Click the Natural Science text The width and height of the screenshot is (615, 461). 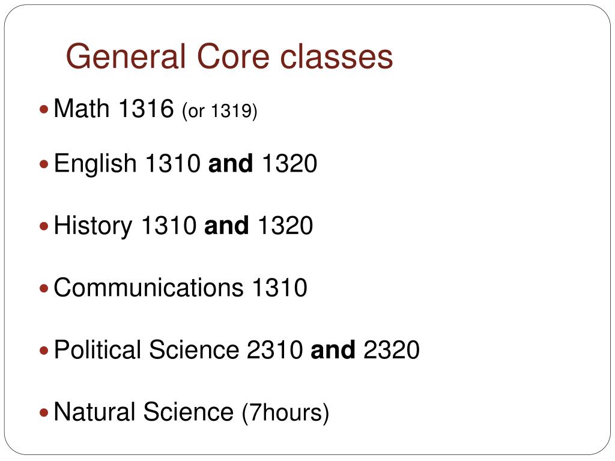[x=144, y=412]
